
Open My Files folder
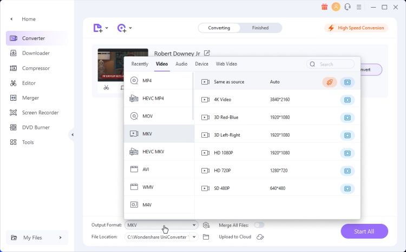(x=36, y=237)
